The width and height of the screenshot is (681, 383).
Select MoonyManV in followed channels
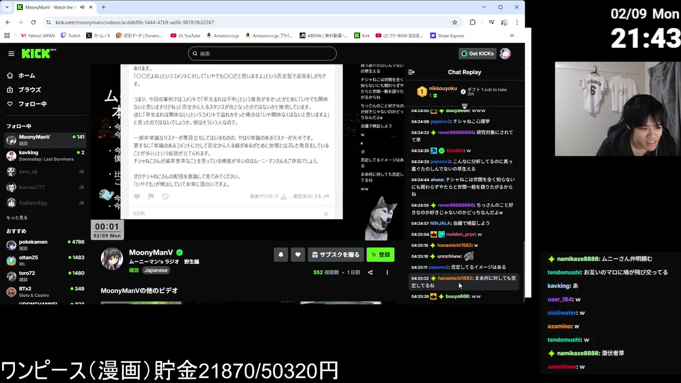pos(45,140)
